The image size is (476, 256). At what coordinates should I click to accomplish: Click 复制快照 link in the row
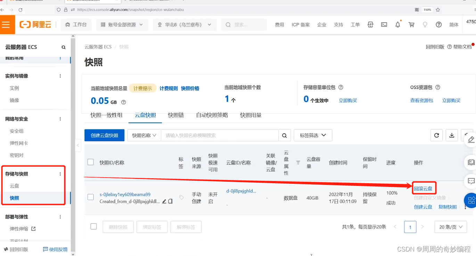[448, 207]
